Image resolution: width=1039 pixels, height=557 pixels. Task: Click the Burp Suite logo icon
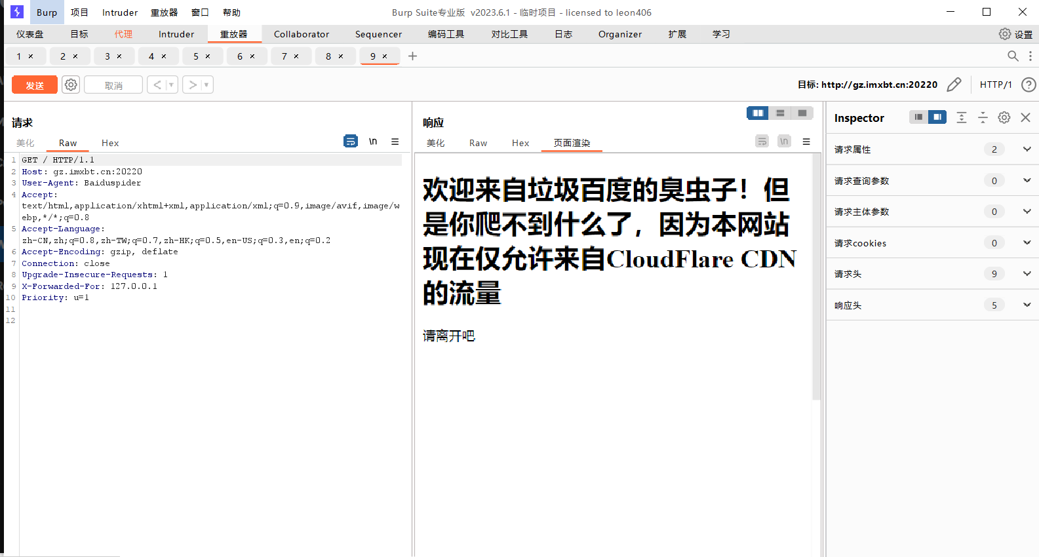click(17, 12)
